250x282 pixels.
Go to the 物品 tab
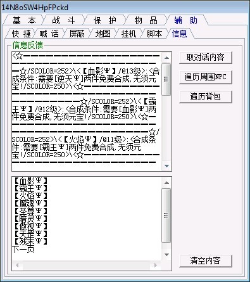point(146,20)
